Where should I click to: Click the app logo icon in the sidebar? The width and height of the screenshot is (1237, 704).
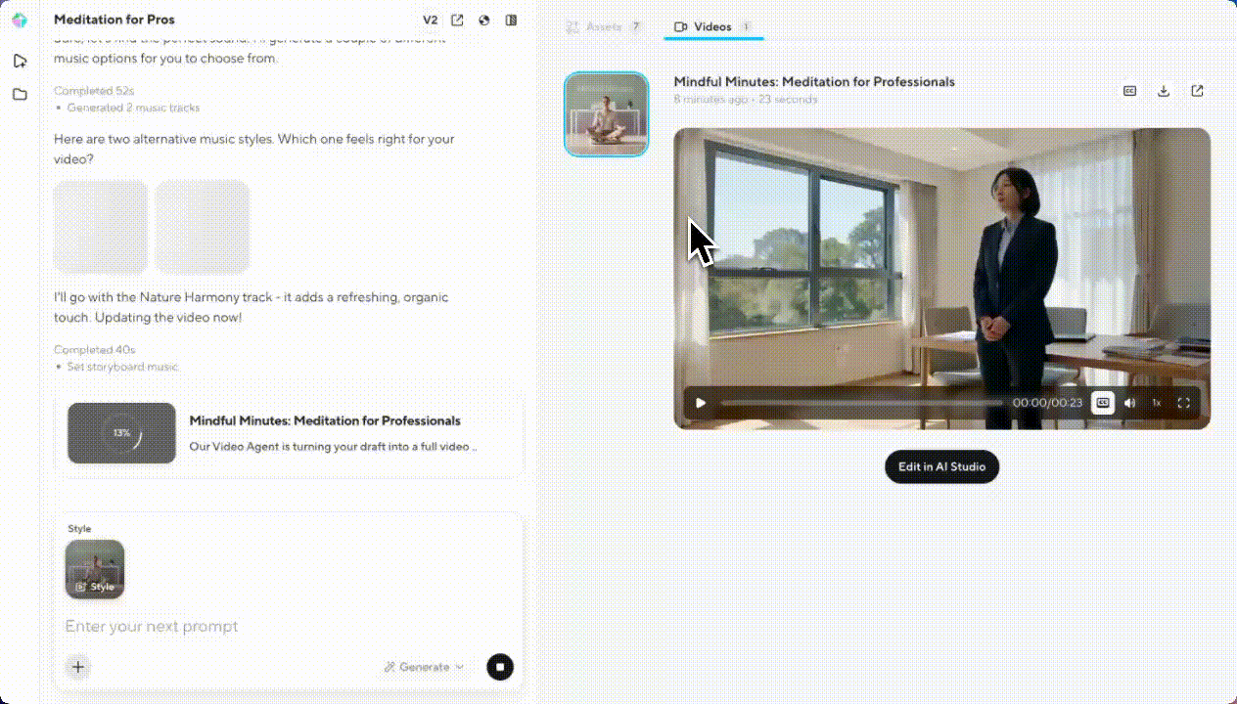20,21
